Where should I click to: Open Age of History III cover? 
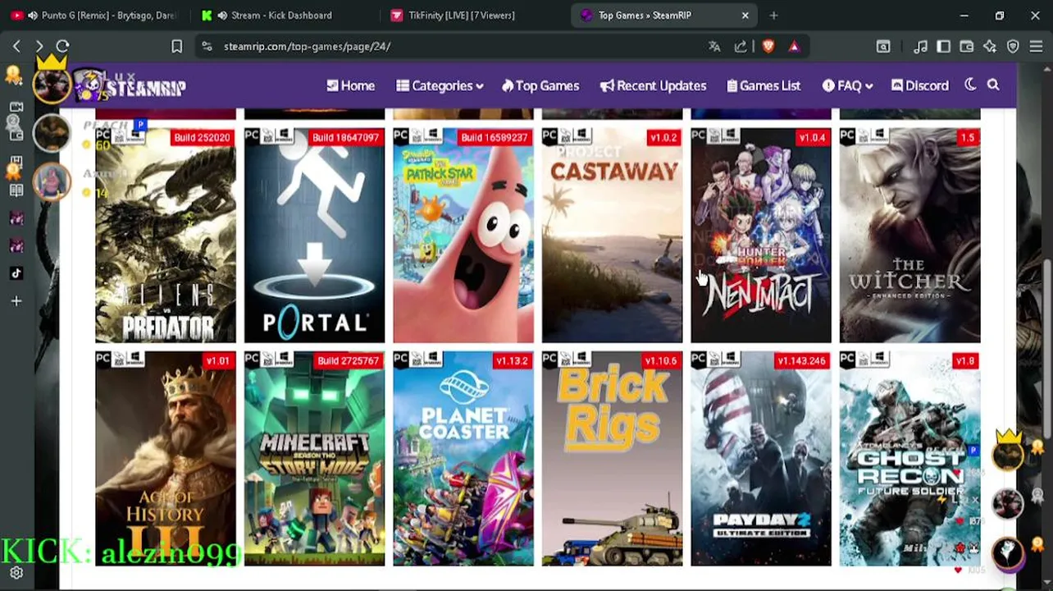coord(166,458)
